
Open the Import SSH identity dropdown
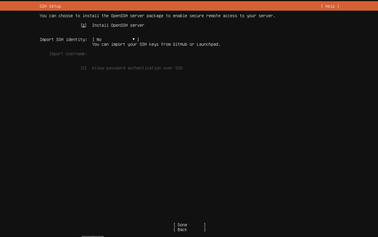coord(116,40)
